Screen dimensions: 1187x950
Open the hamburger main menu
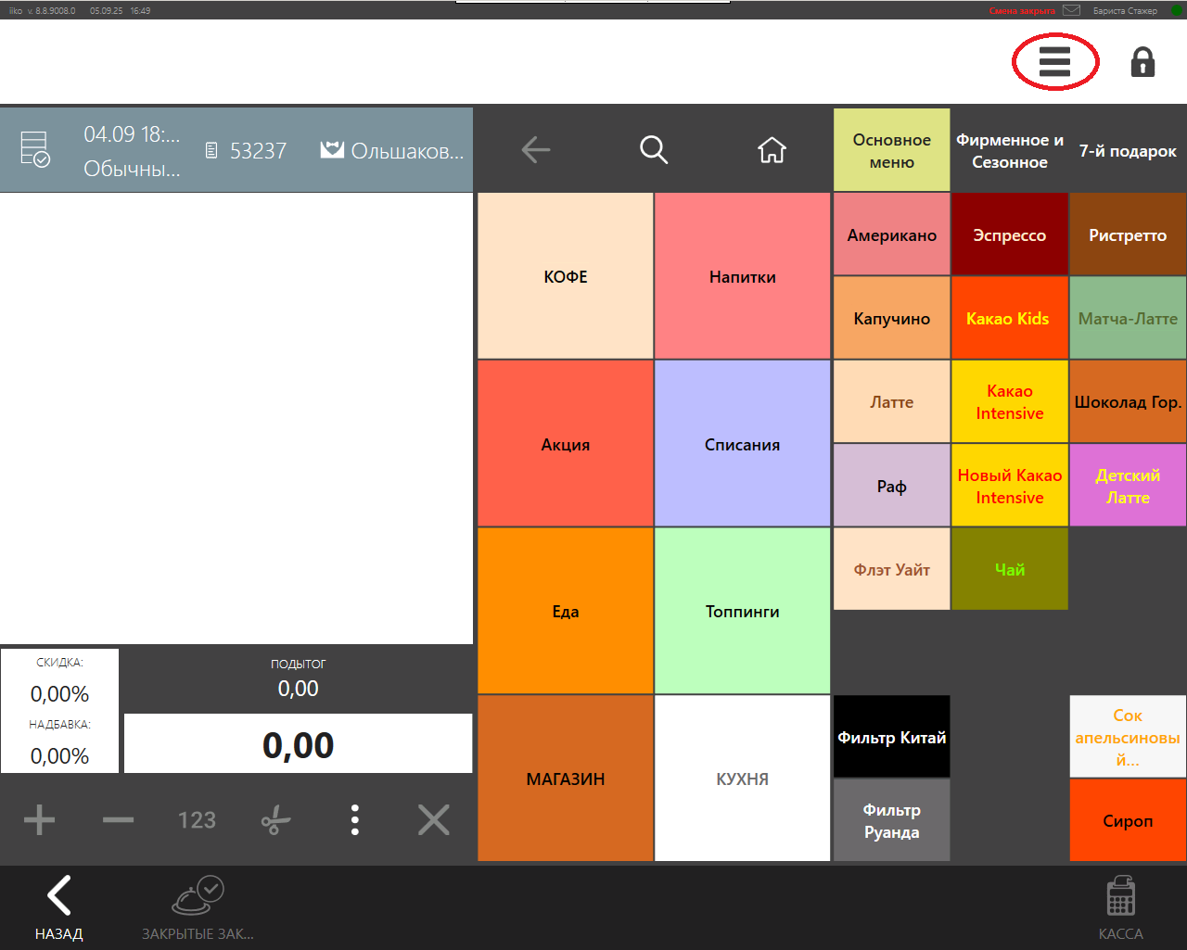[1054, 62]
